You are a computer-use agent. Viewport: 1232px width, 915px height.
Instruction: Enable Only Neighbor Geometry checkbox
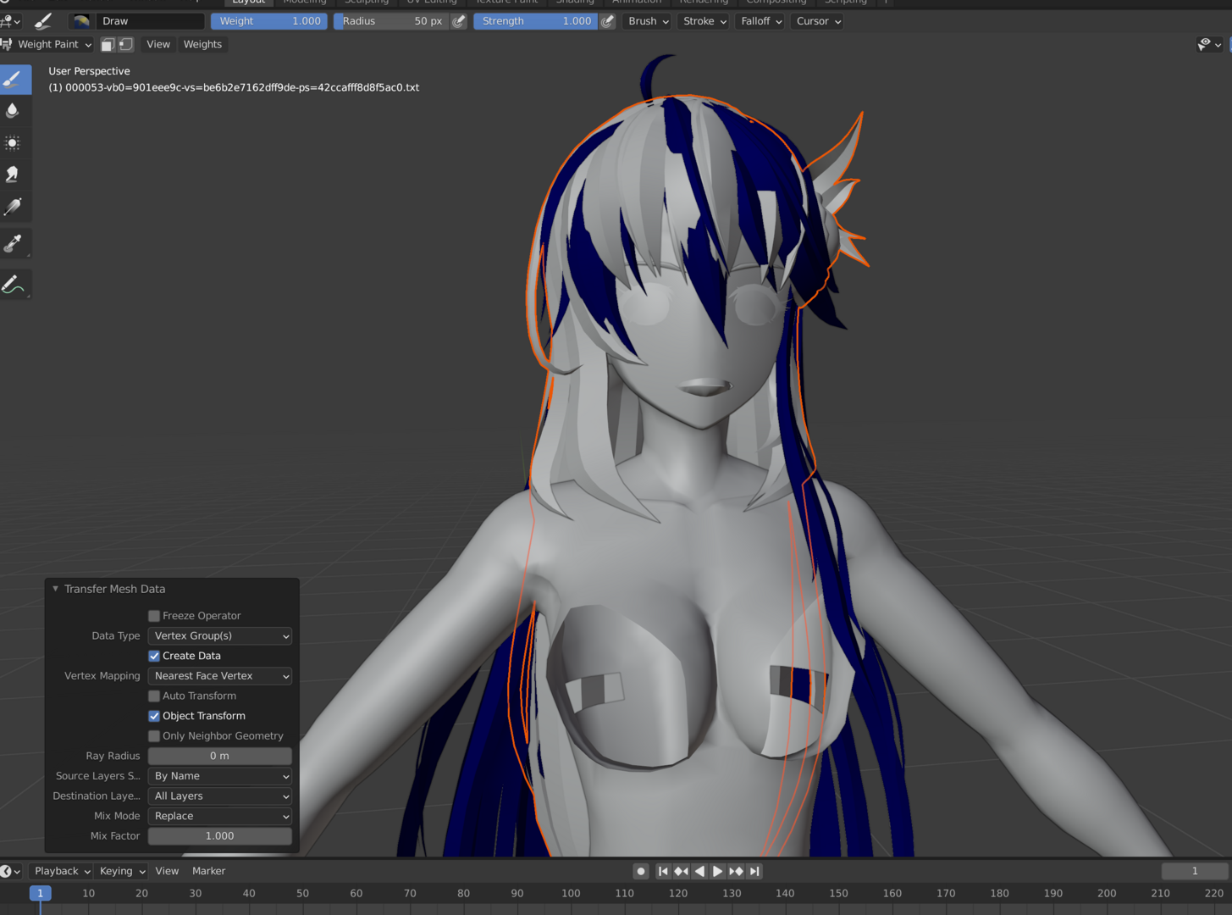(x=154, y=736)
